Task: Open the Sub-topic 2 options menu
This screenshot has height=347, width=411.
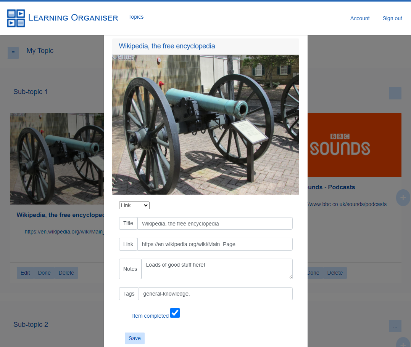Action: click(x=395, y=326)
